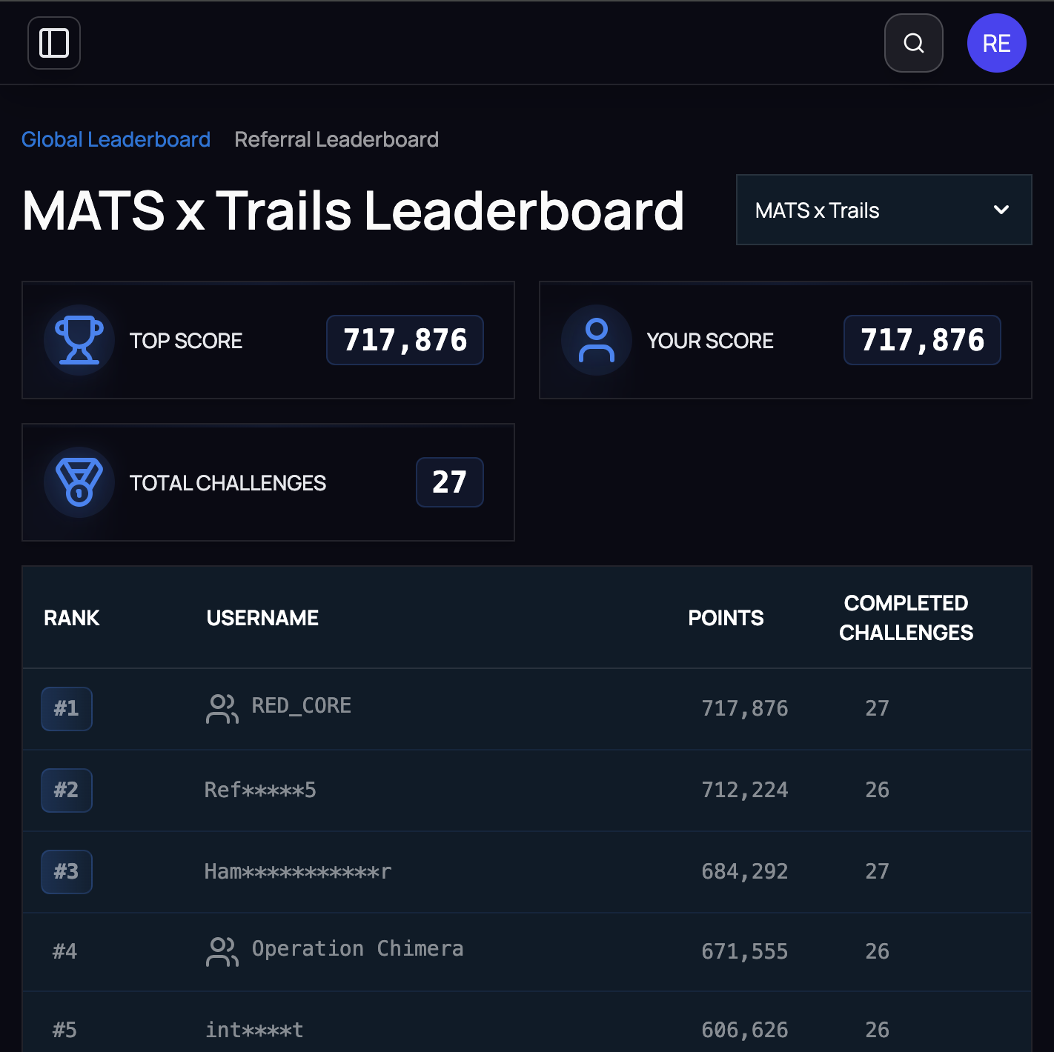Expand the chevron in the leaderboard selector
Viewport: 1054px width, 1052px height.
coord(1001,210)
